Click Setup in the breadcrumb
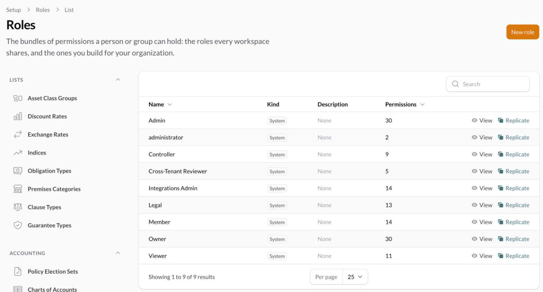This screenshot has height=292, width=543. [x=13, y=10]
